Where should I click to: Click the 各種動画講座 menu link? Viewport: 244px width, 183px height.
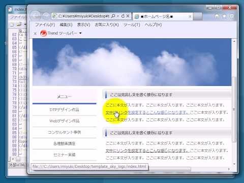[x=65, y=143]
